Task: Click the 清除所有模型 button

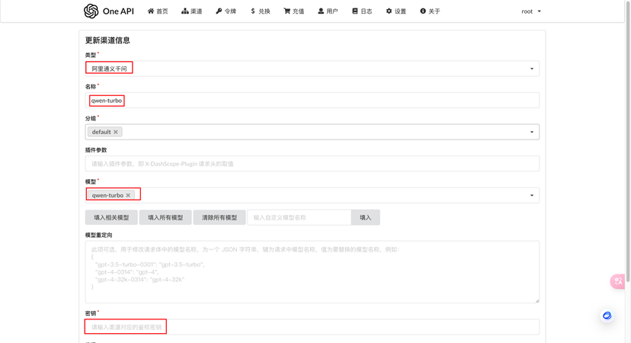Action: (219, 218)
